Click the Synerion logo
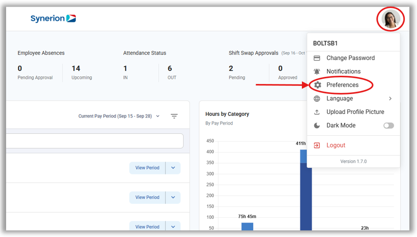This screenshot has width=417, height=237. pyautogui.click(x=53, y=19)
